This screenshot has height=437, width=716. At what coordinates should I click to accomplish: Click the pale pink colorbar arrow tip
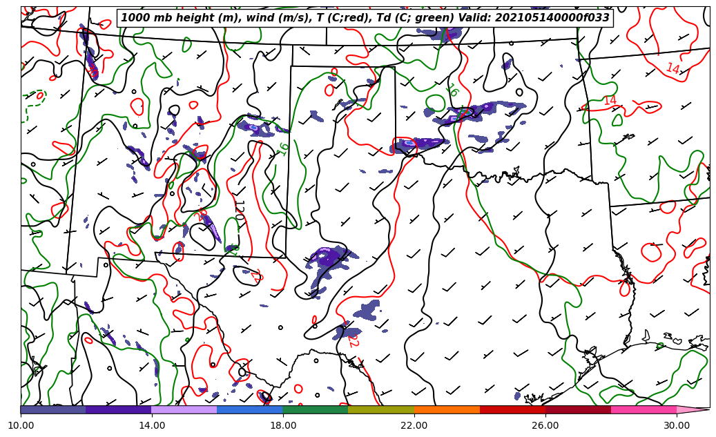click(694, 409)
